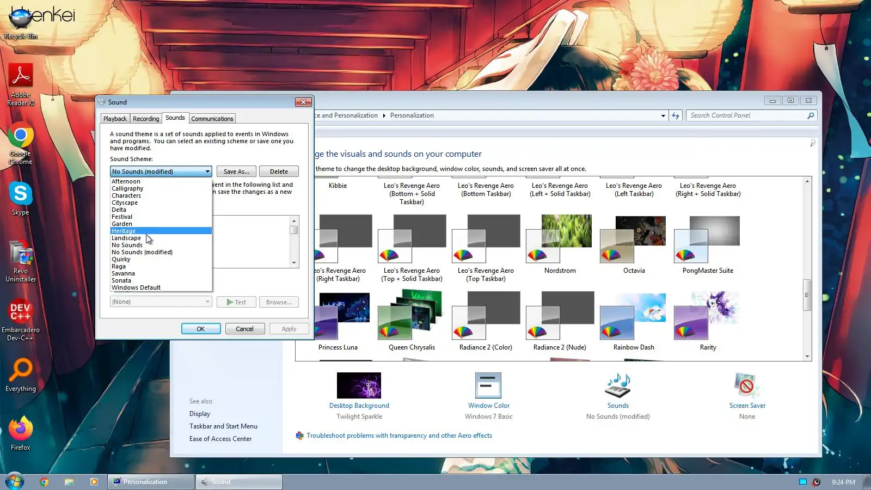Image resolution: width=871 pixels, height=490 pixels.
Task: Click the Program Events list scrollbar thumb
Action: click(x=294, y=230)
